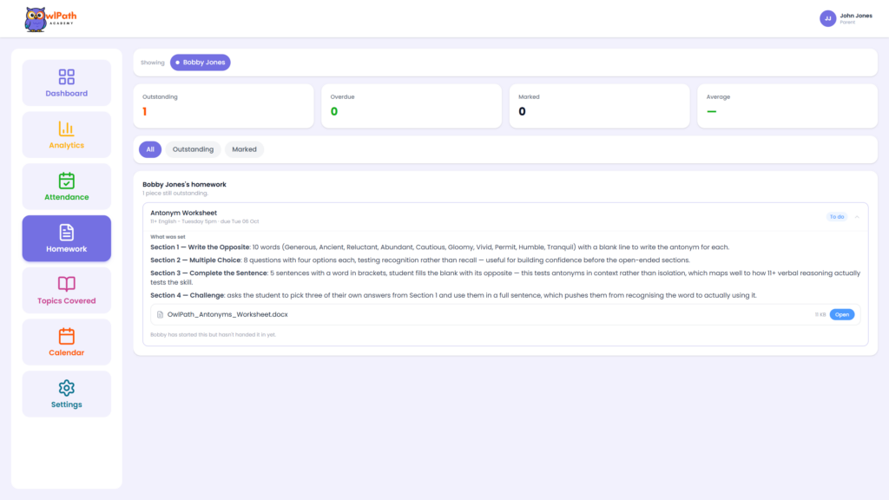Open the OwlPath Antonyms Worksheet file
The image size is (889, 500).
point(841,314)
